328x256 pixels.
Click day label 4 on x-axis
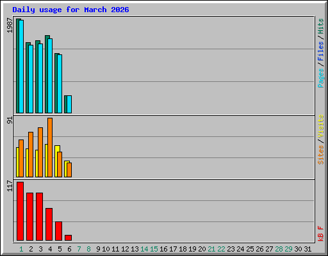click(50, 249)
